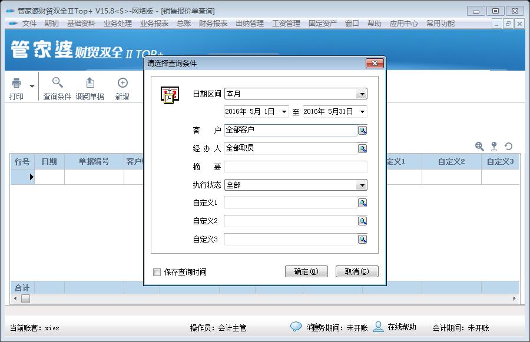The height and width of the screenshot is (342, 530).
Task: Open the 工资管理 menu
Action: pyautogui.click(x=286, y=24)
